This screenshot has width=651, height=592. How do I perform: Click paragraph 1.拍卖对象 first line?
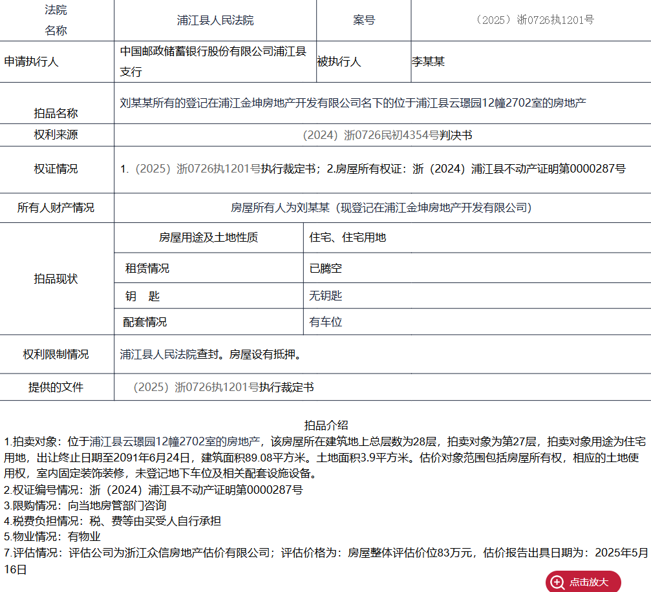point(325,441)
